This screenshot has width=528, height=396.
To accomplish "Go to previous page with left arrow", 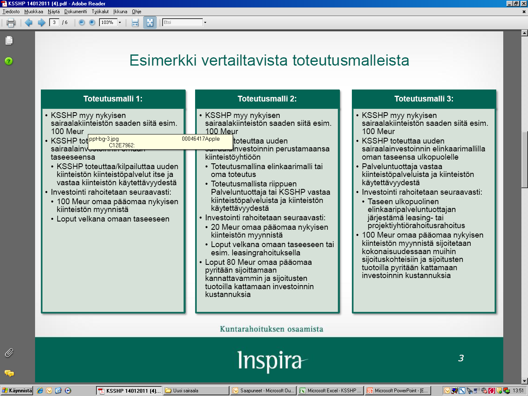I will click(28, 23).
